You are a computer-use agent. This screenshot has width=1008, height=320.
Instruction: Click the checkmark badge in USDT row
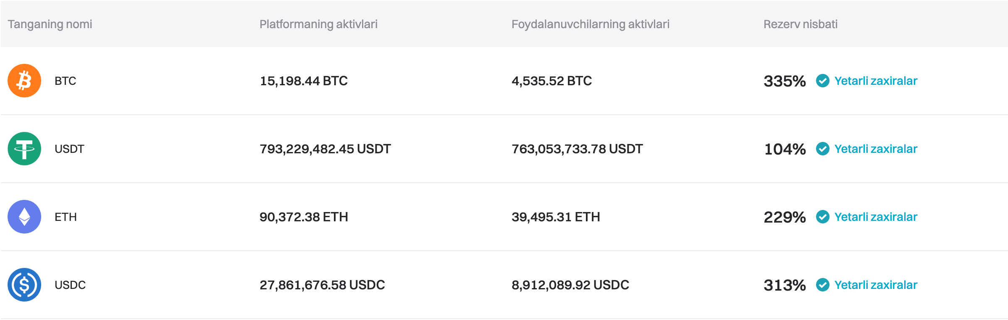click(x=822, y=149)
